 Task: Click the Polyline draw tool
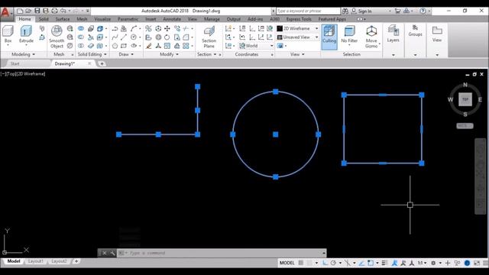tap(115, 29)
